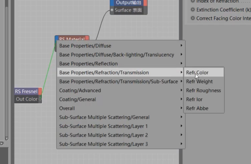The image size is (251, 164).
Task: Click the Extinction Coefficient (k) label
Action: pos(224,10)
